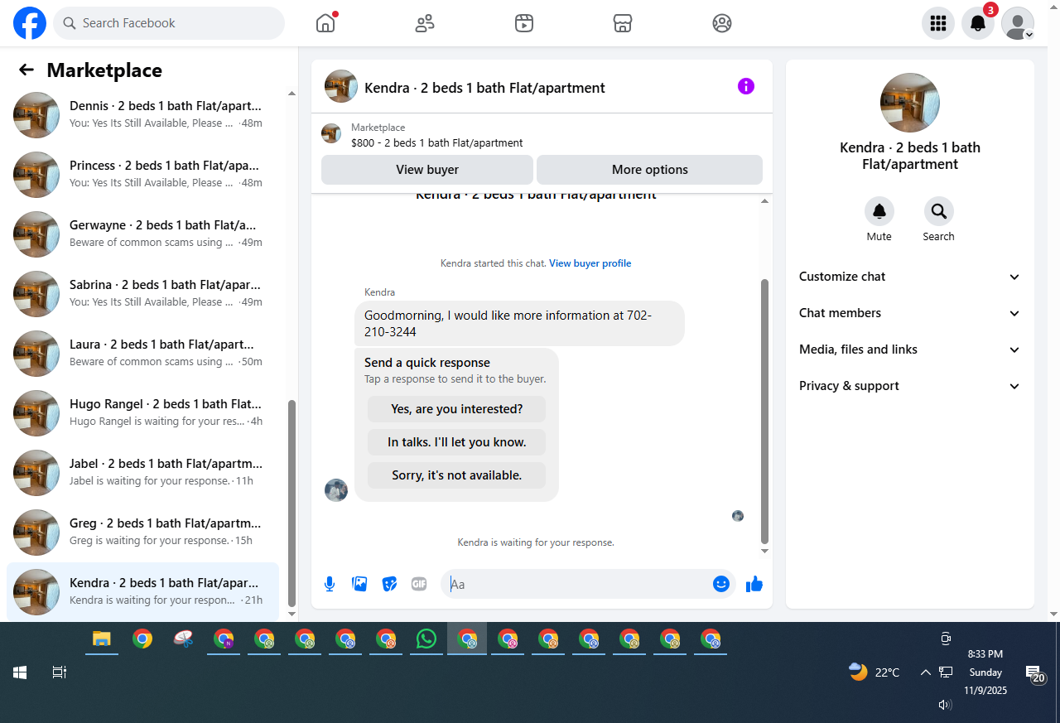
Task: Choose a sticker icon in composer
Action: 389,584
